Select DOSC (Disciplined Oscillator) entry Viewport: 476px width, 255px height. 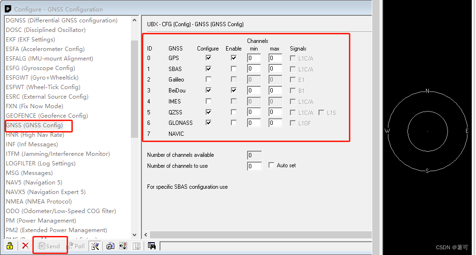[46, 30]
